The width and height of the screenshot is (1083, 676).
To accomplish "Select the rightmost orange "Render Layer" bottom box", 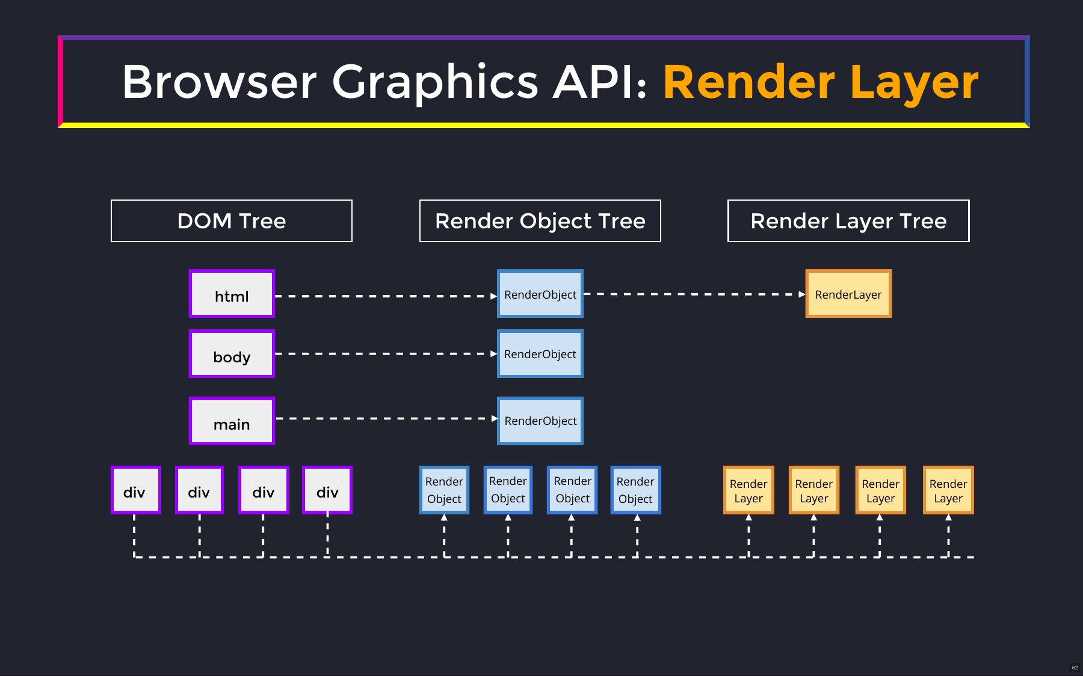I will (x=948, y=490).
